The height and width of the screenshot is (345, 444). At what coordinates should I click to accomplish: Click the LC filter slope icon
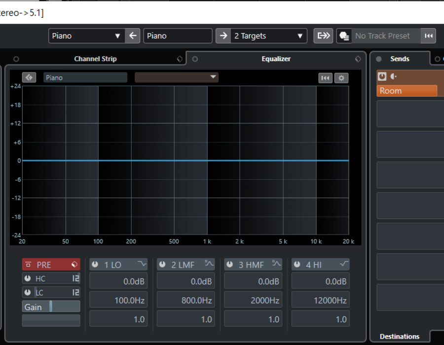(x=75, y=292)
